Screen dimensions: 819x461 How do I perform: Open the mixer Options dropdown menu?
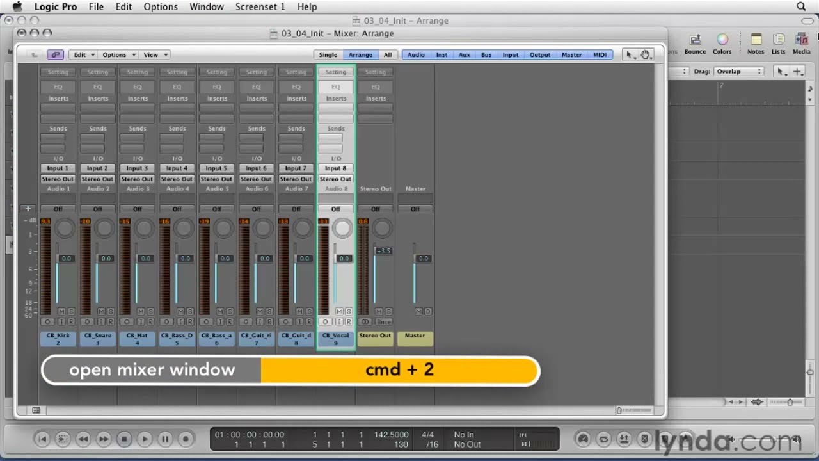tap(118, 55)
